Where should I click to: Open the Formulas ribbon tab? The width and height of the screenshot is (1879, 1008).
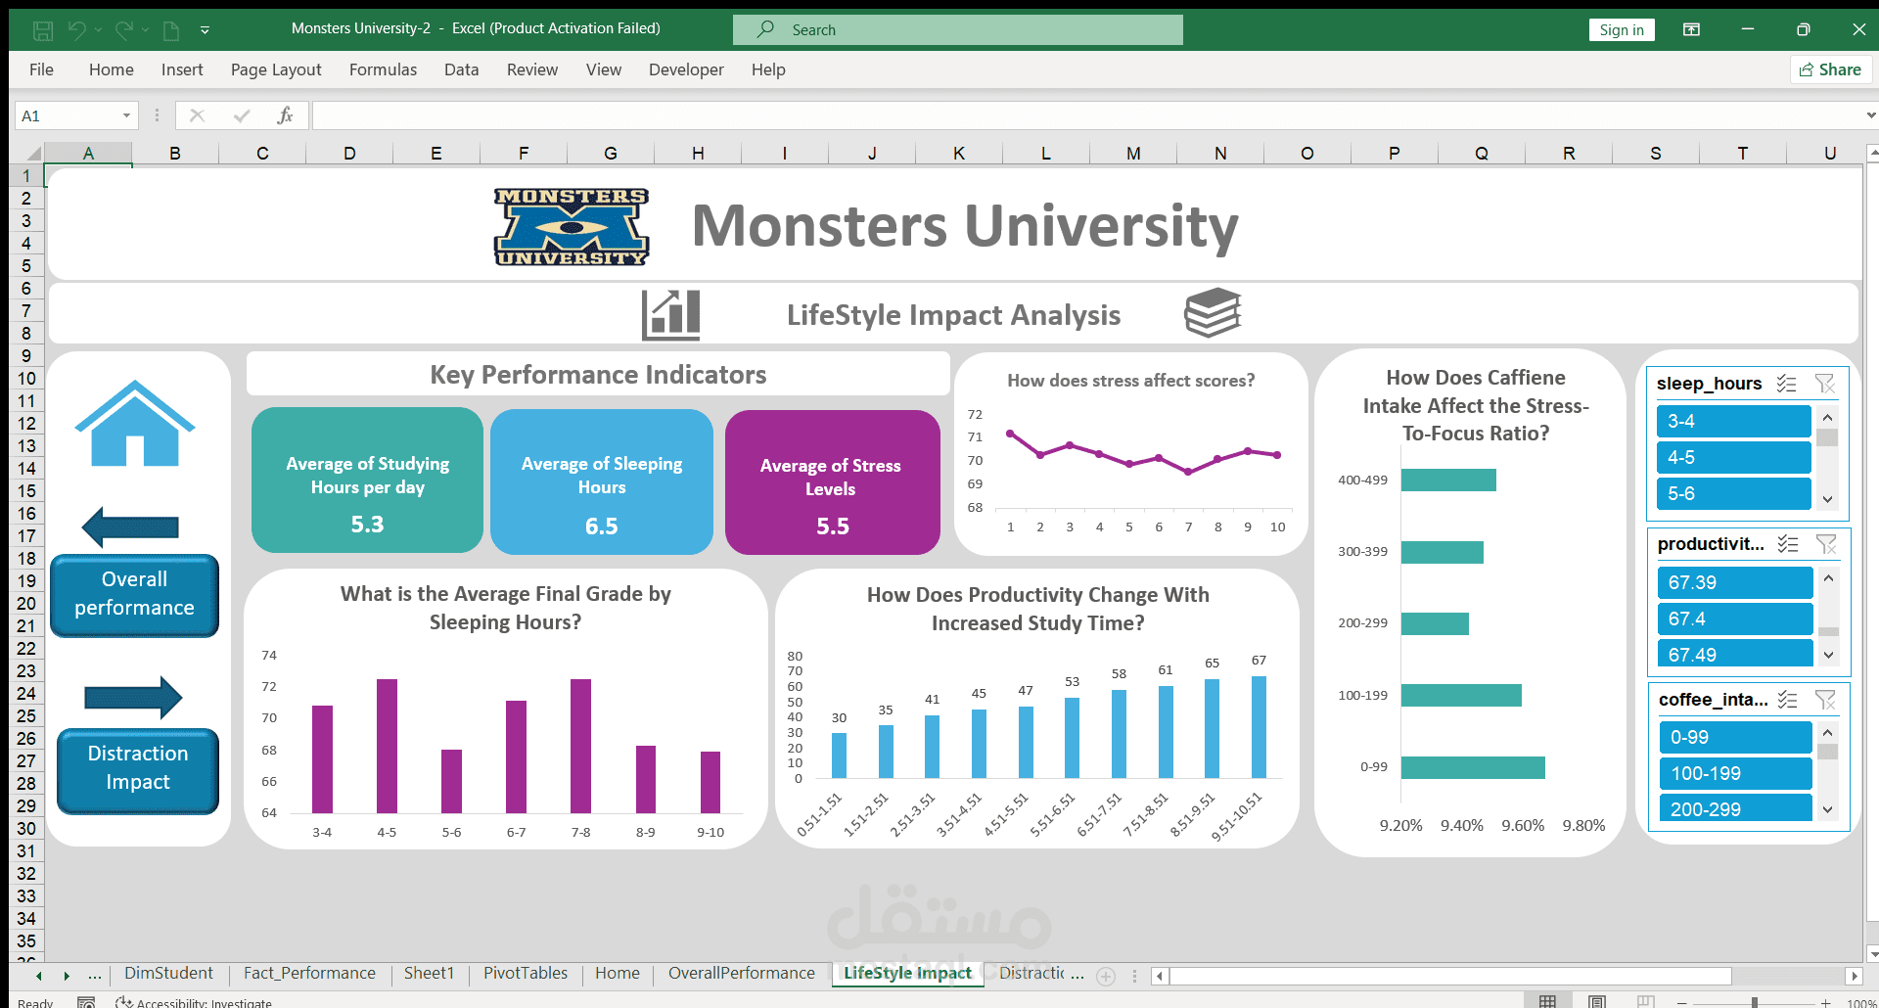pyautogui.click(x=383, y=69)
